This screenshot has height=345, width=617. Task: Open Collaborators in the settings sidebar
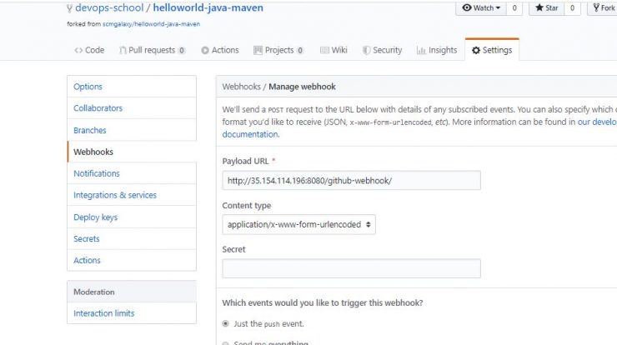tap(132, 108)
